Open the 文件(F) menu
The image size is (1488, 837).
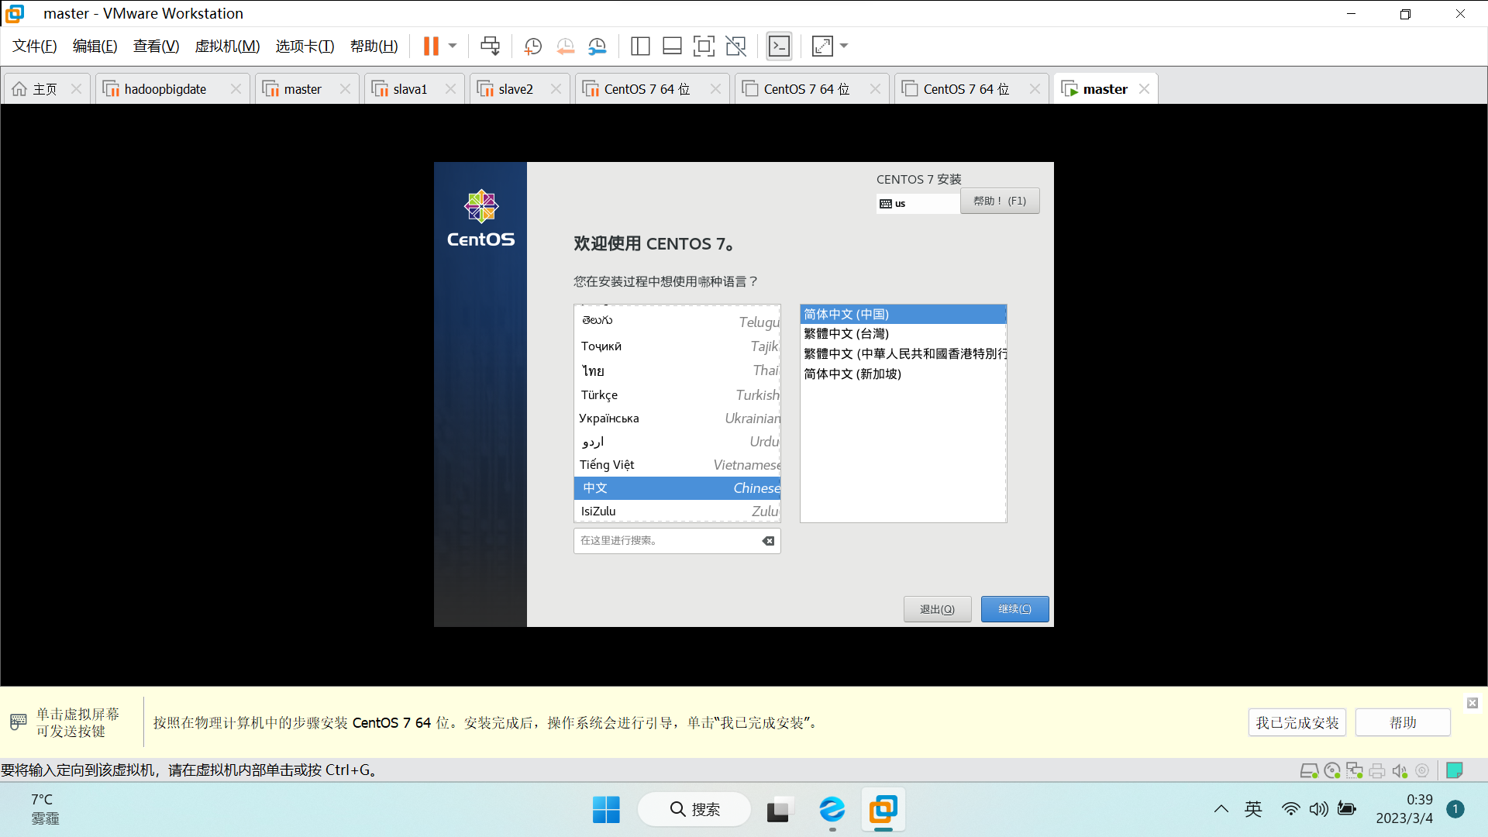coord(35,46)
